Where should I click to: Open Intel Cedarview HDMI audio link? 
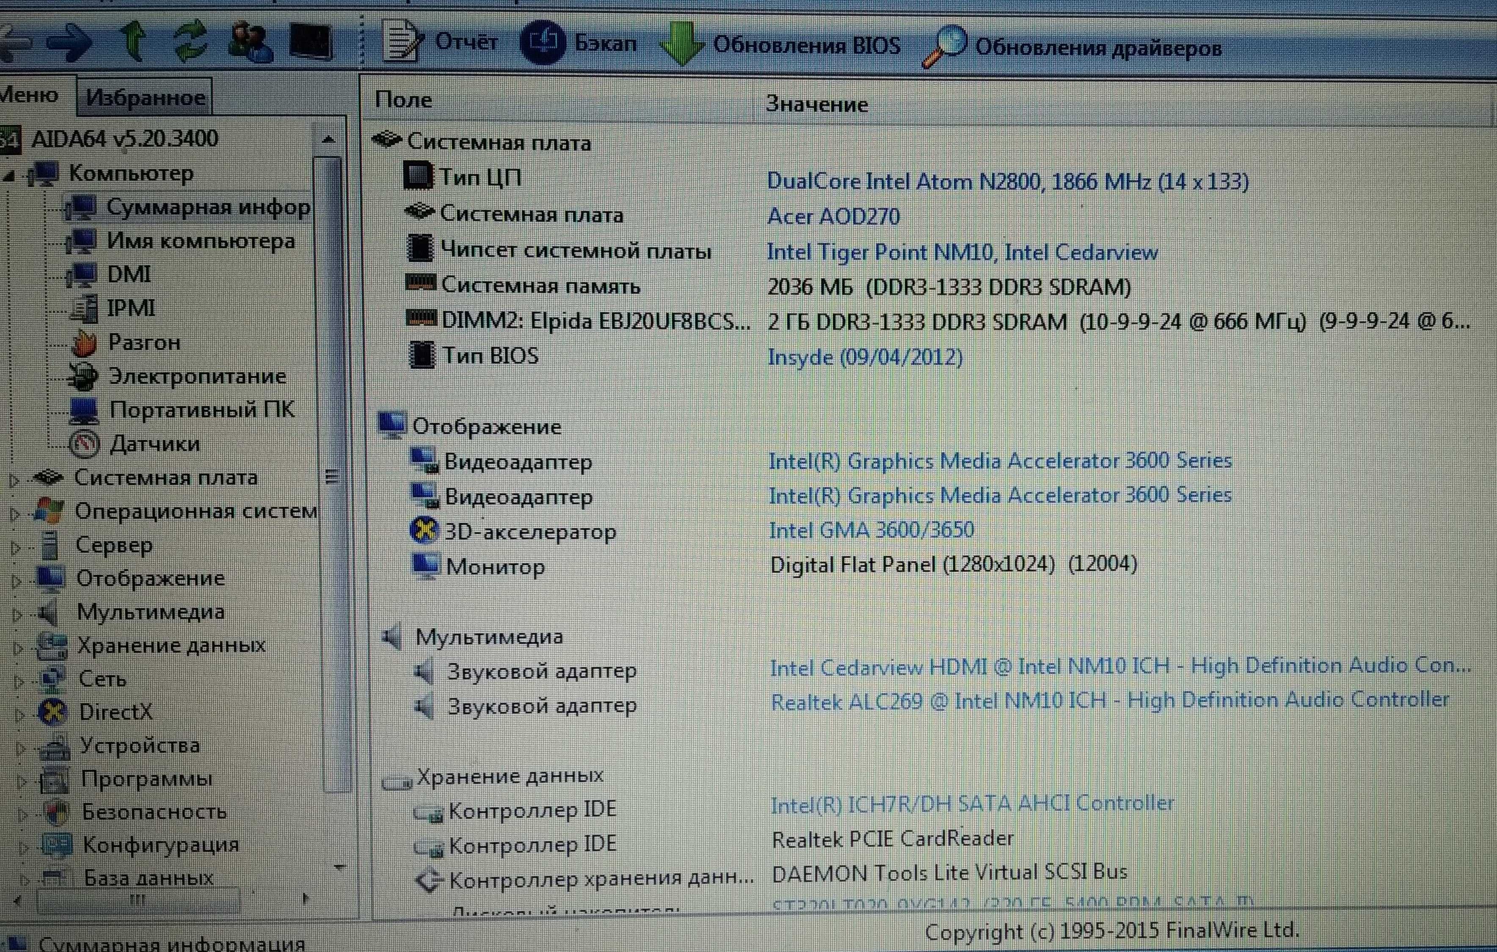(1121, 666)
